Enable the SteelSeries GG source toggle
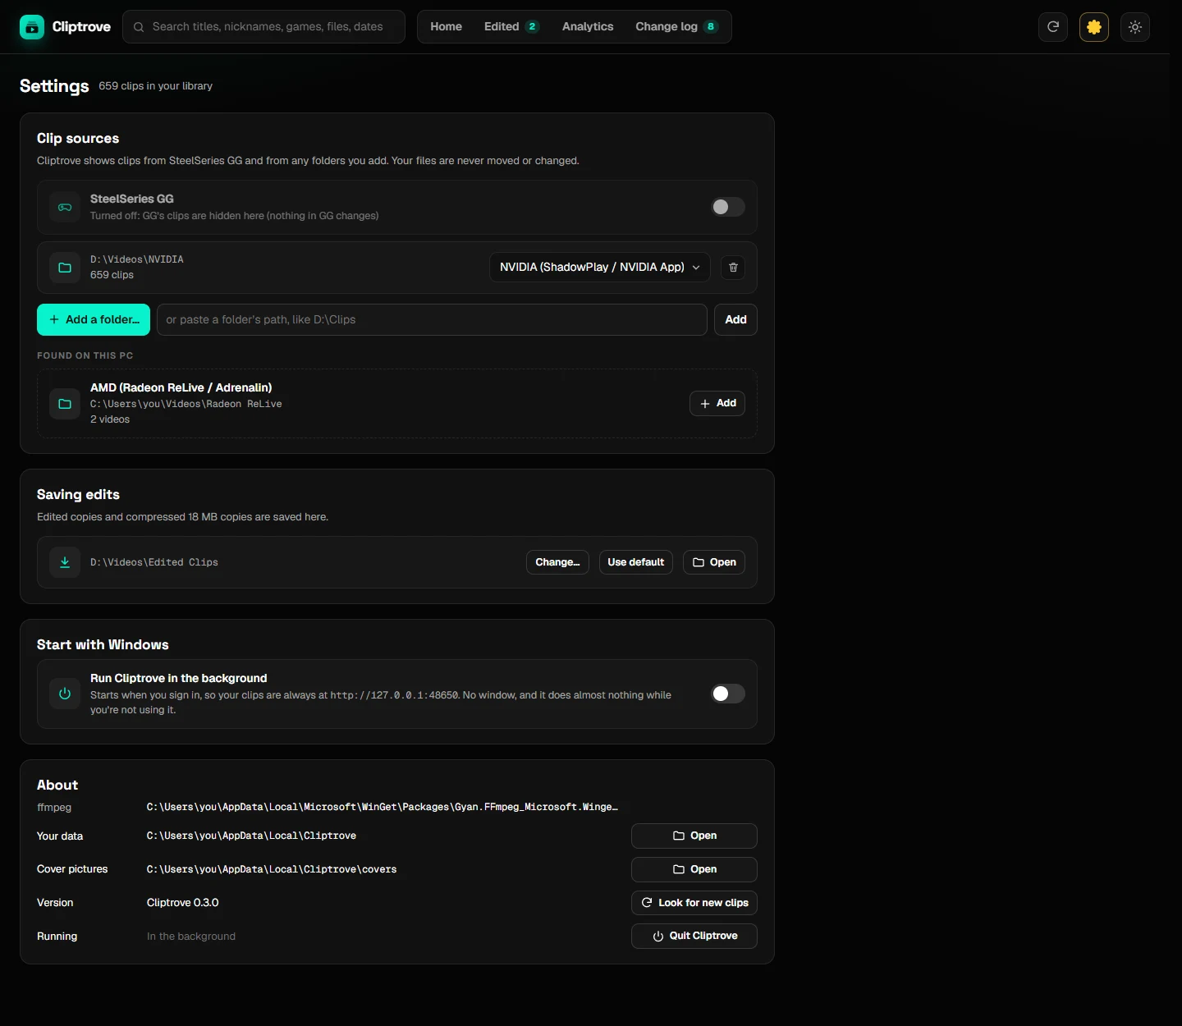This screenshot has height=1026, width=1182. pyautogui.click(x=728, y=207)
